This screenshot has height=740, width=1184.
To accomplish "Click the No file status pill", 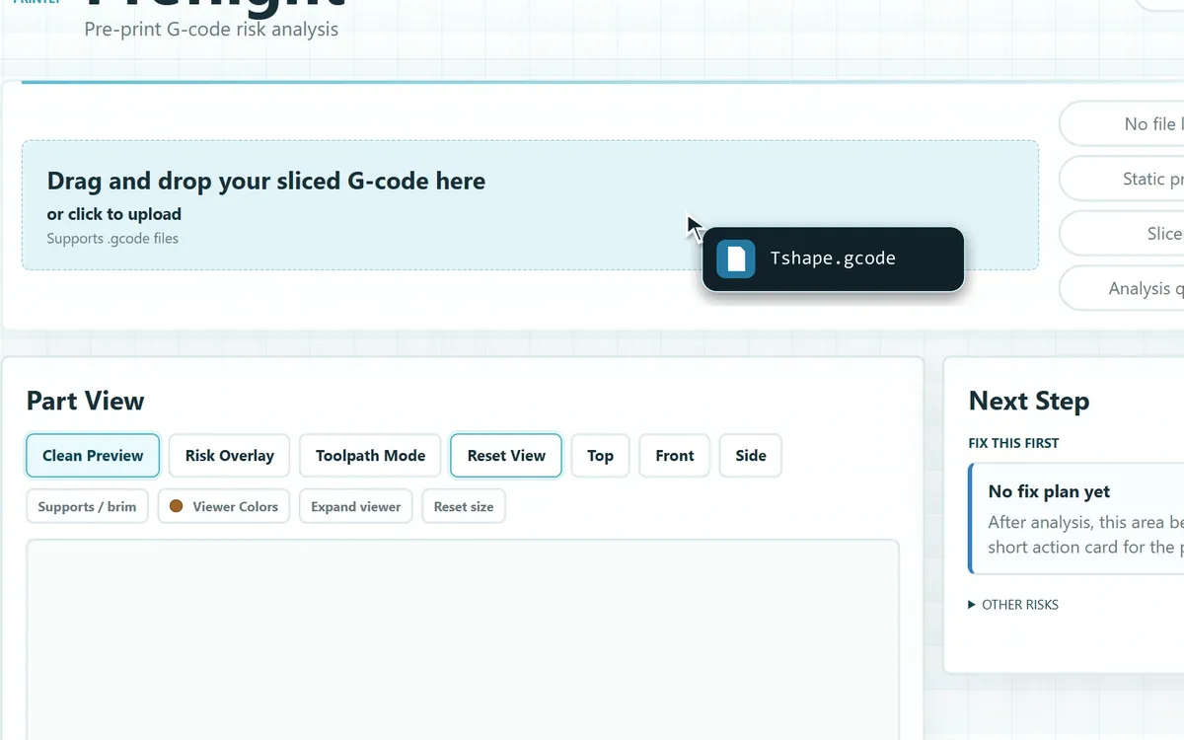I will [1122, 124].
